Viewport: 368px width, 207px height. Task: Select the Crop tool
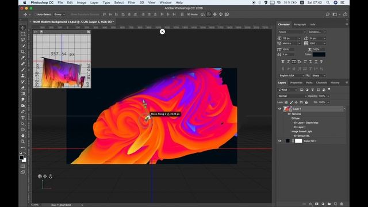(23, 52)
